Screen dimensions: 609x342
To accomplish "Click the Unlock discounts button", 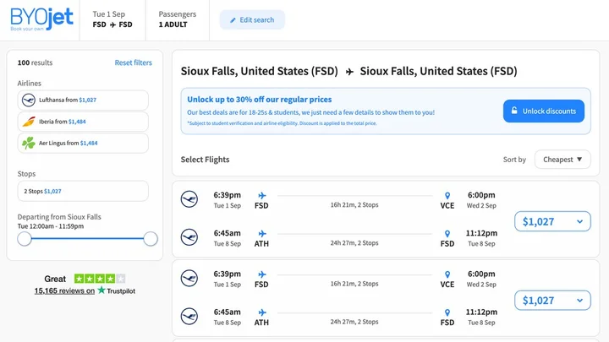I will [544, 111].
